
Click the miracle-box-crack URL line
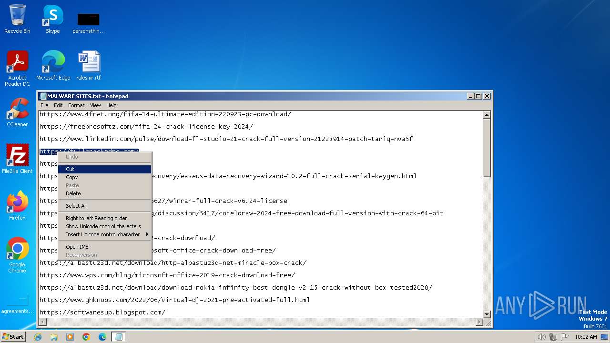point(173,263)
